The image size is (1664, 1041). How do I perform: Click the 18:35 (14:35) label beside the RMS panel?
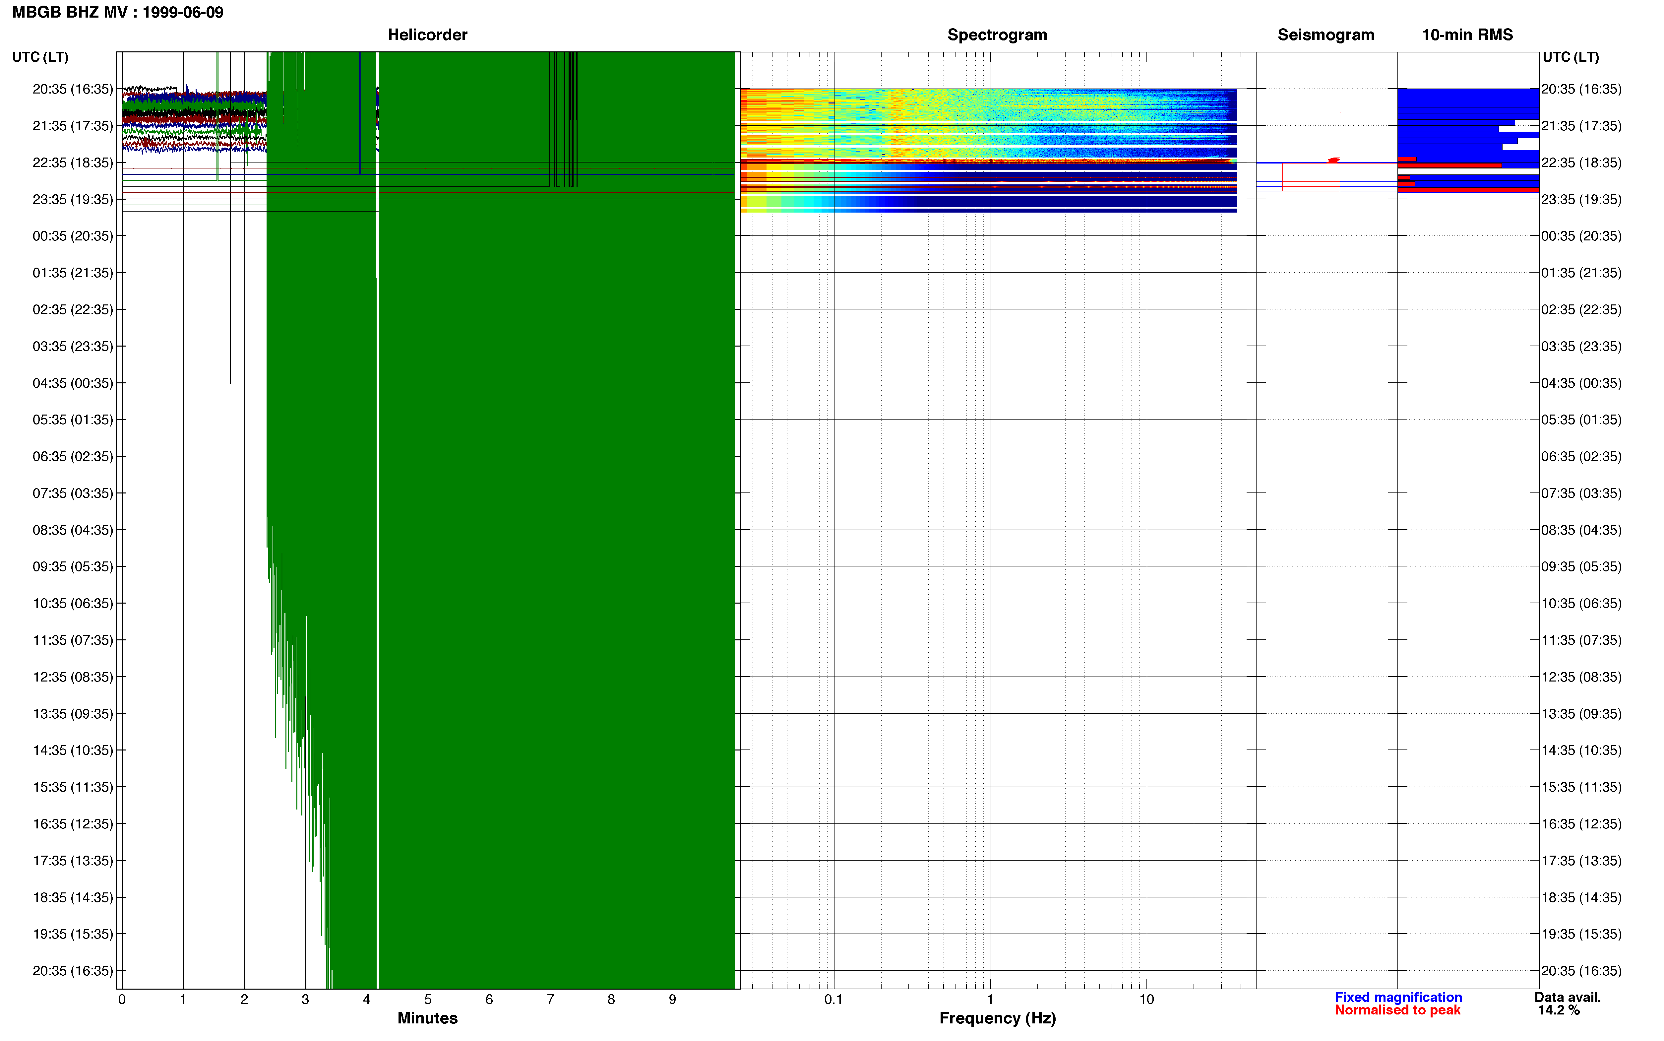(x=1581, y=897)
